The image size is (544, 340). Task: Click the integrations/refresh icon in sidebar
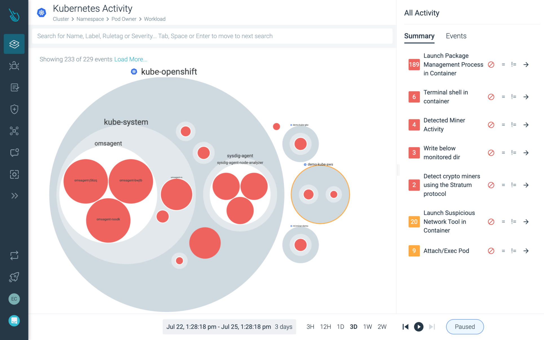click(14, 255)
